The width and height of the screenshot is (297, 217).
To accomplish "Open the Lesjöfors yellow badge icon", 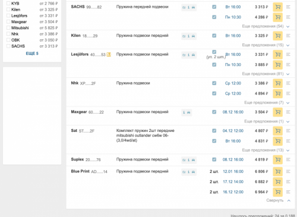I will click(x=109, y=55).
